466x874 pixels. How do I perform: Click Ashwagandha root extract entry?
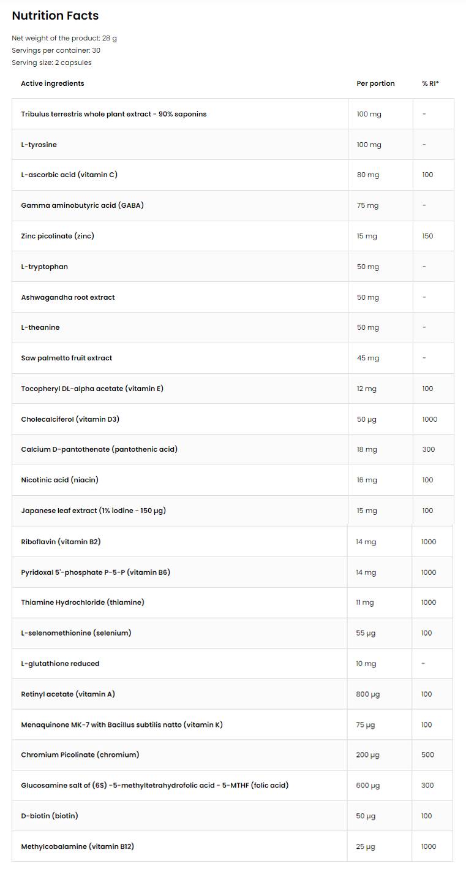tap(68, 297)
